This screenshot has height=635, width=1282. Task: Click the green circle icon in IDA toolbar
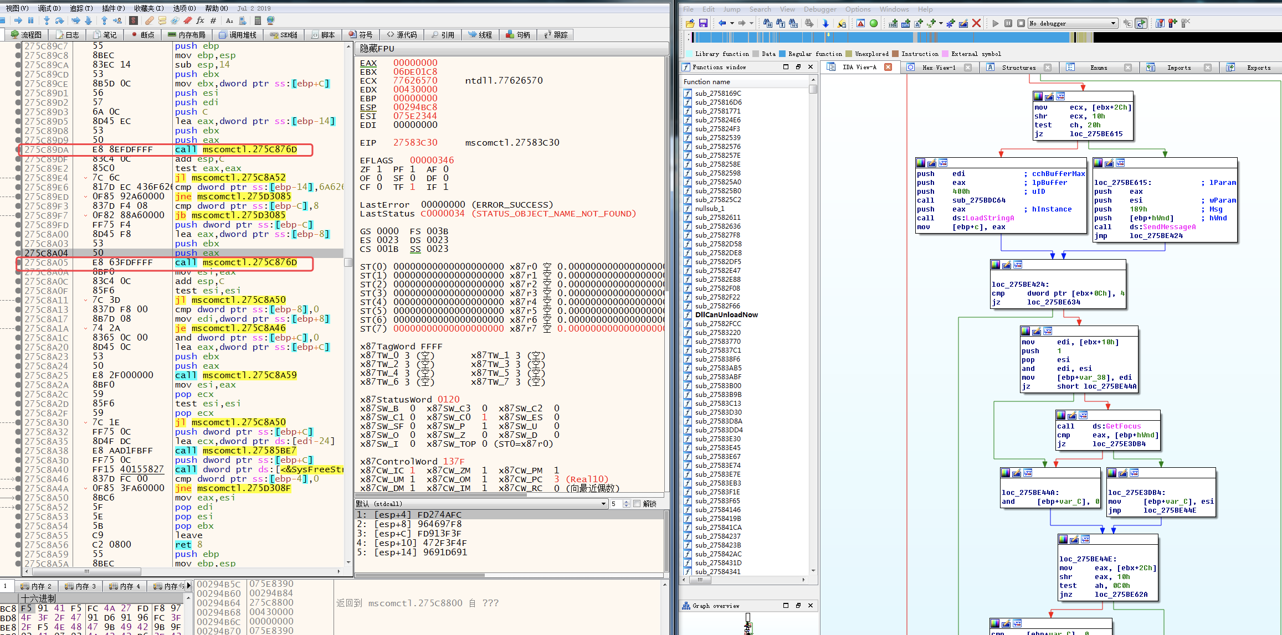874,23
